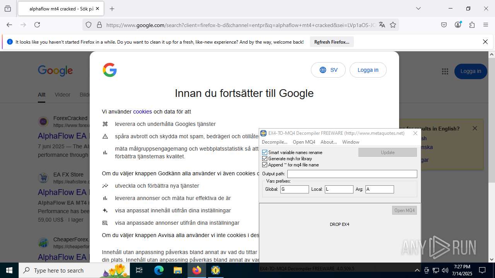Open the SV language selector in consent dialog
The image size is (495, 278).
point(328,70)
